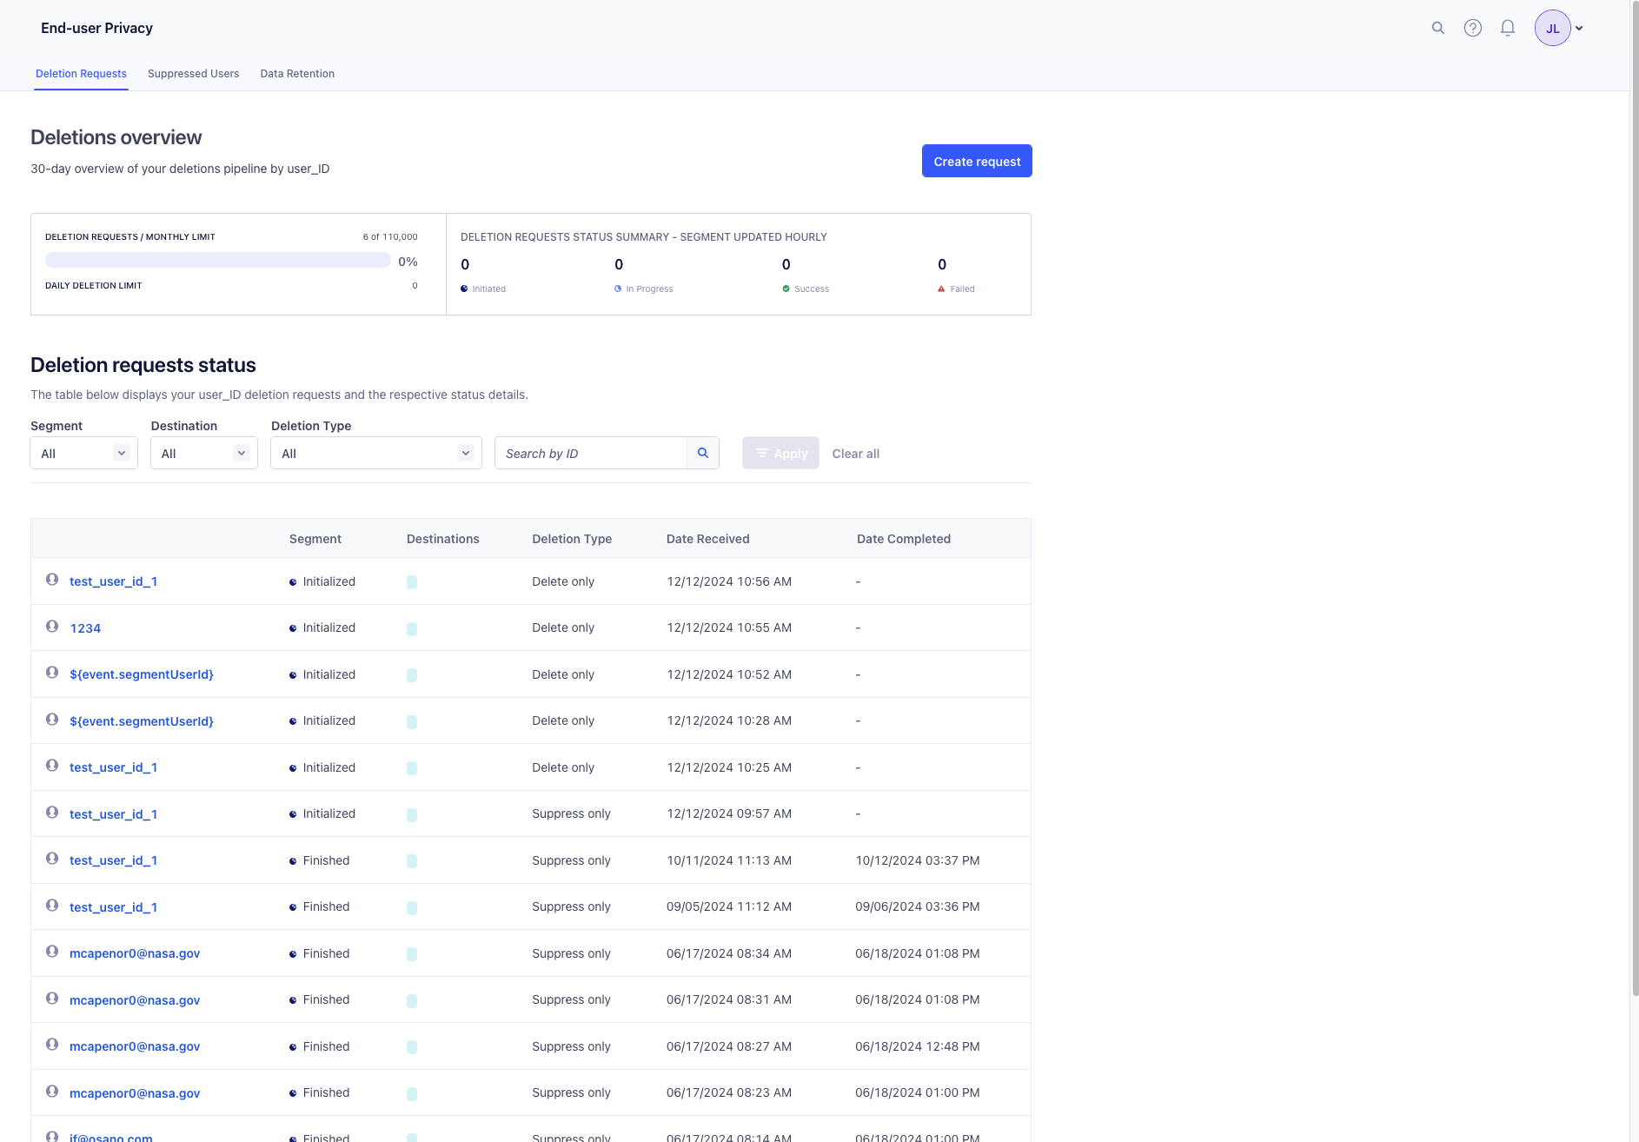Click user icon in the 10/11/2024 row
The width and height of the screenshot is (1639, 1142).
pyautogui.click(x=52, y=858)
